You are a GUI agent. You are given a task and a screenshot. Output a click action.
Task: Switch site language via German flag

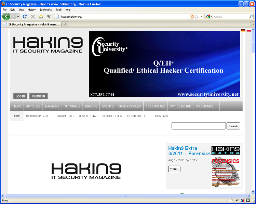click(x=243, y=30)
